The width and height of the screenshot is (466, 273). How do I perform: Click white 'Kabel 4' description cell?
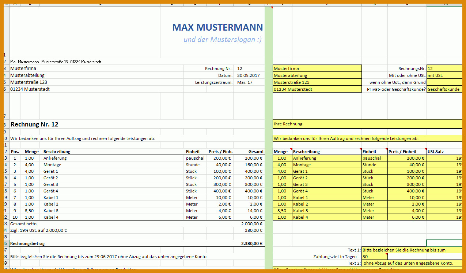(51, 217)
